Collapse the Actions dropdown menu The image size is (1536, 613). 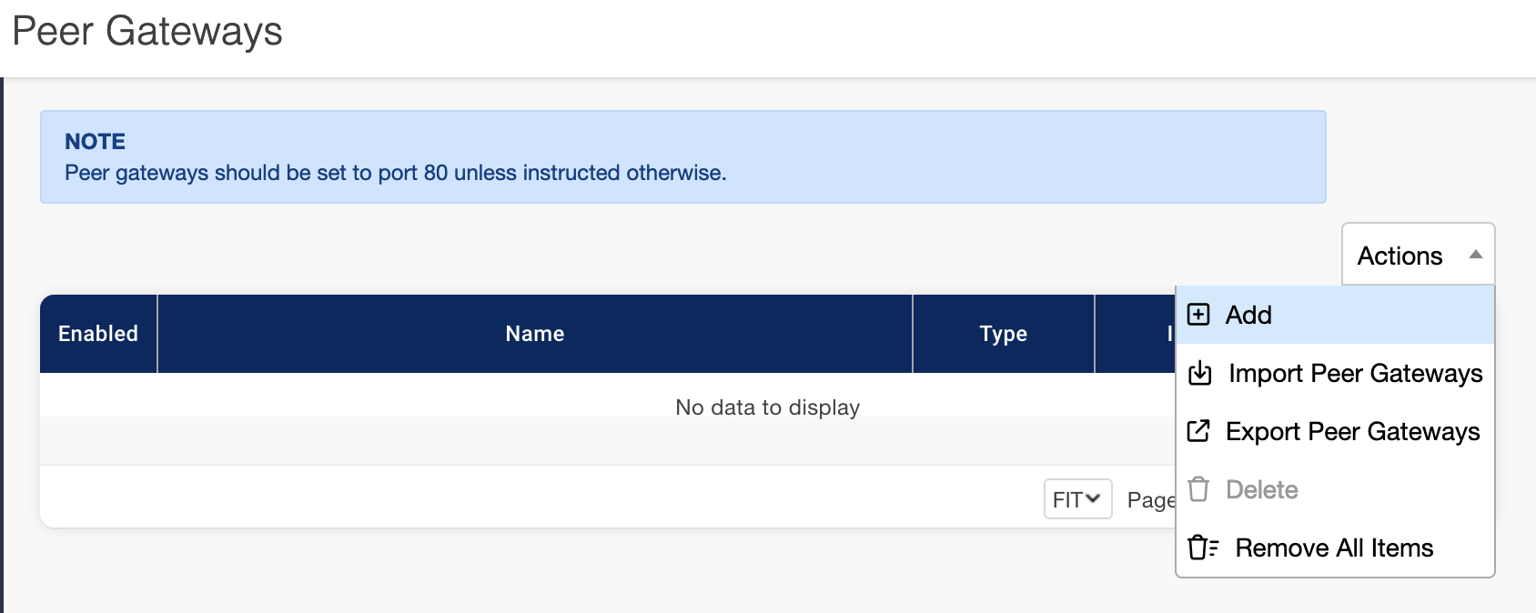click(x=1418, y=256)
